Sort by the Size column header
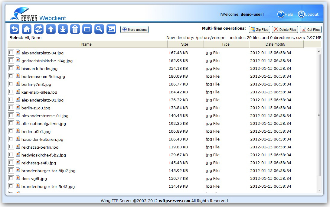The image size is (330, 207). tap(185, 44)
